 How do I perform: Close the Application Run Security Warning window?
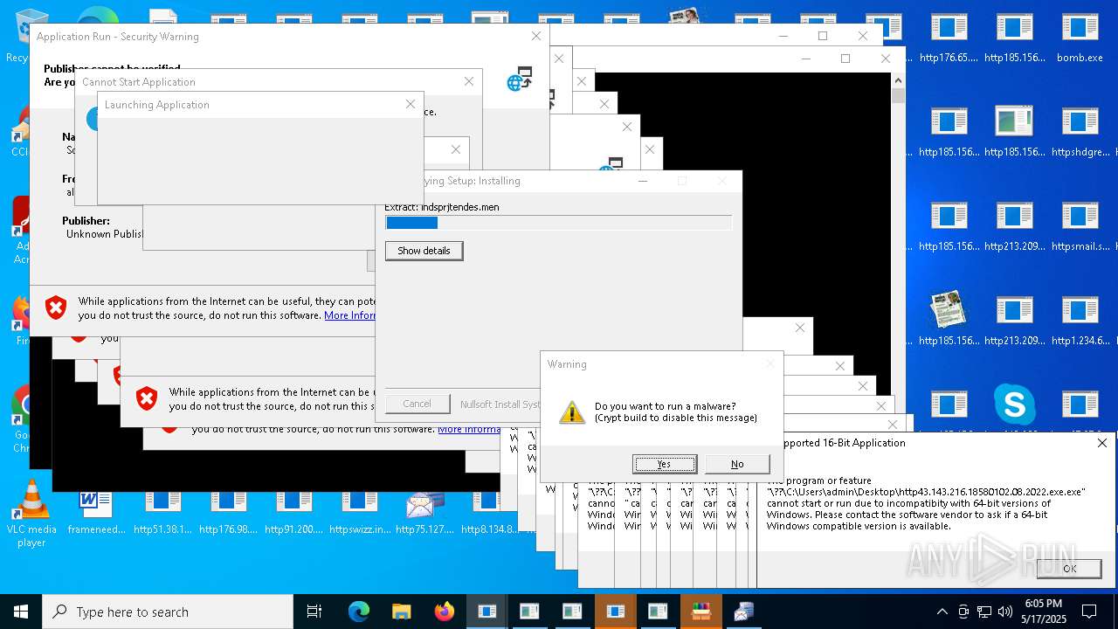[x=536, y=36]
